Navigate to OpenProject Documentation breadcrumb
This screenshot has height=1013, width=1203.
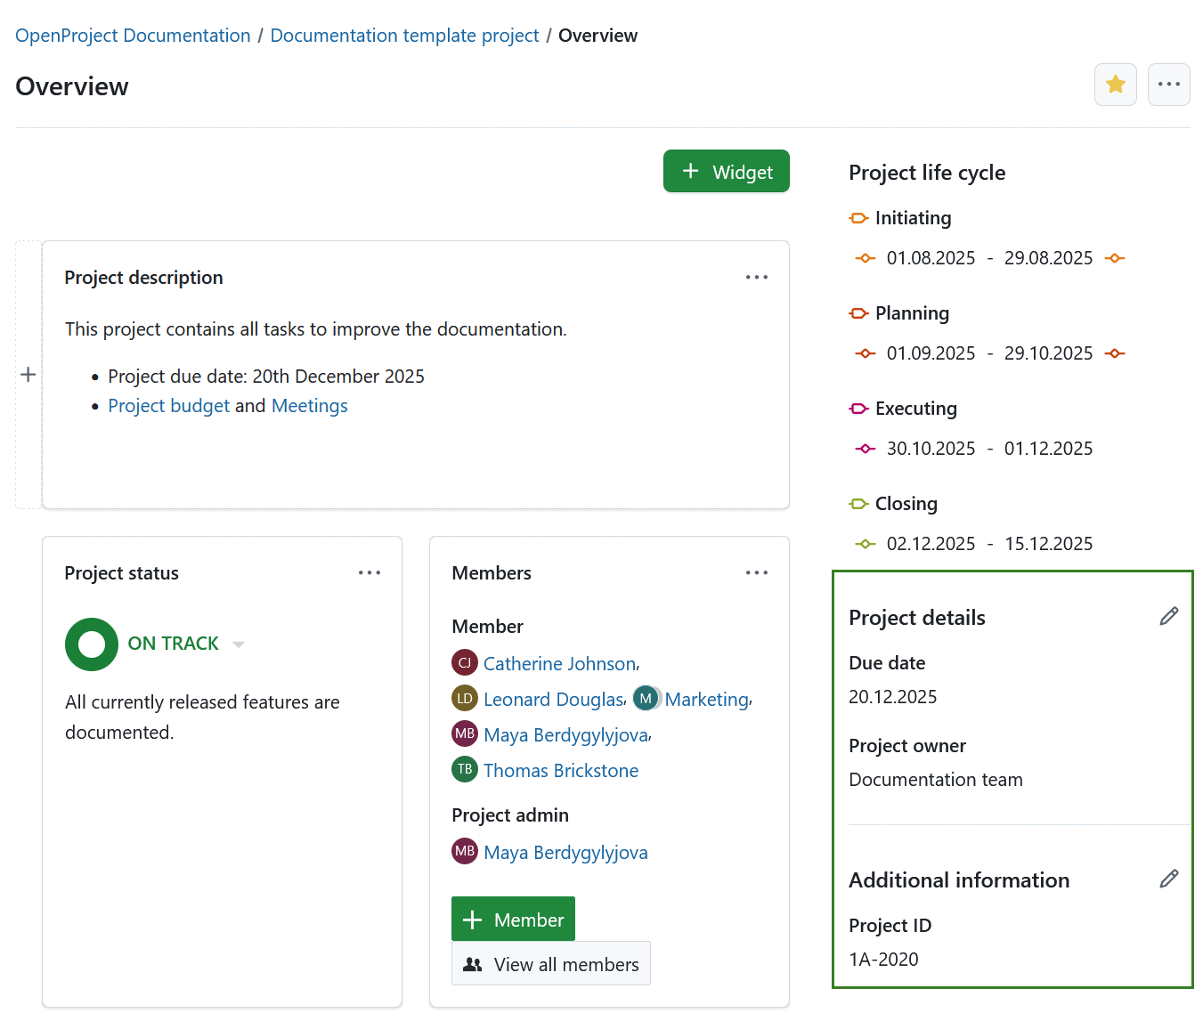coord(132,35)
